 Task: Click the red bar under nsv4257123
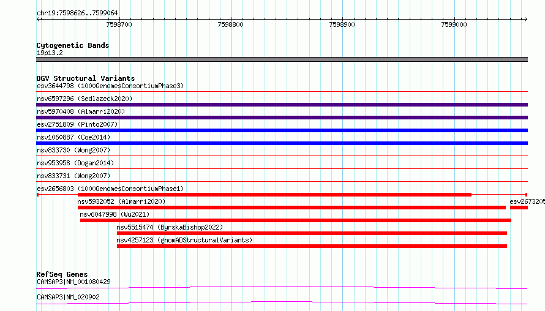312,246
